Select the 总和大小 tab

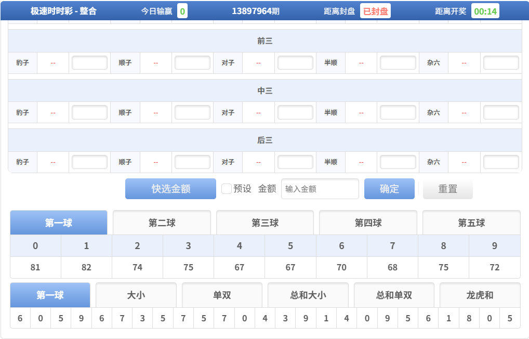point(308,295)
